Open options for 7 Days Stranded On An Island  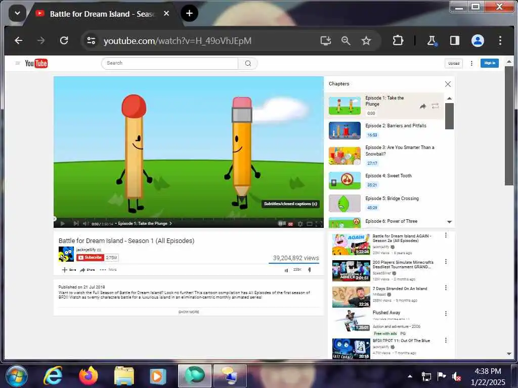click(x=446, y=287)
